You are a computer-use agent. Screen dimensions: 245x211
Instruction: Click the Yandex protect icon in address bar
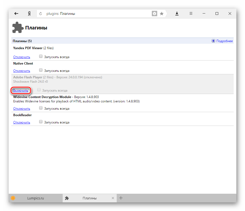click(155, 14)
